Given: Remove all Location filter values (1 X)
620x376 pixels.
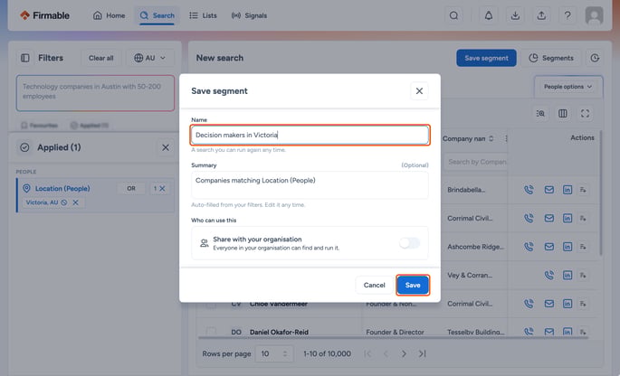Looking at the screenshot, I should point(159,188).
